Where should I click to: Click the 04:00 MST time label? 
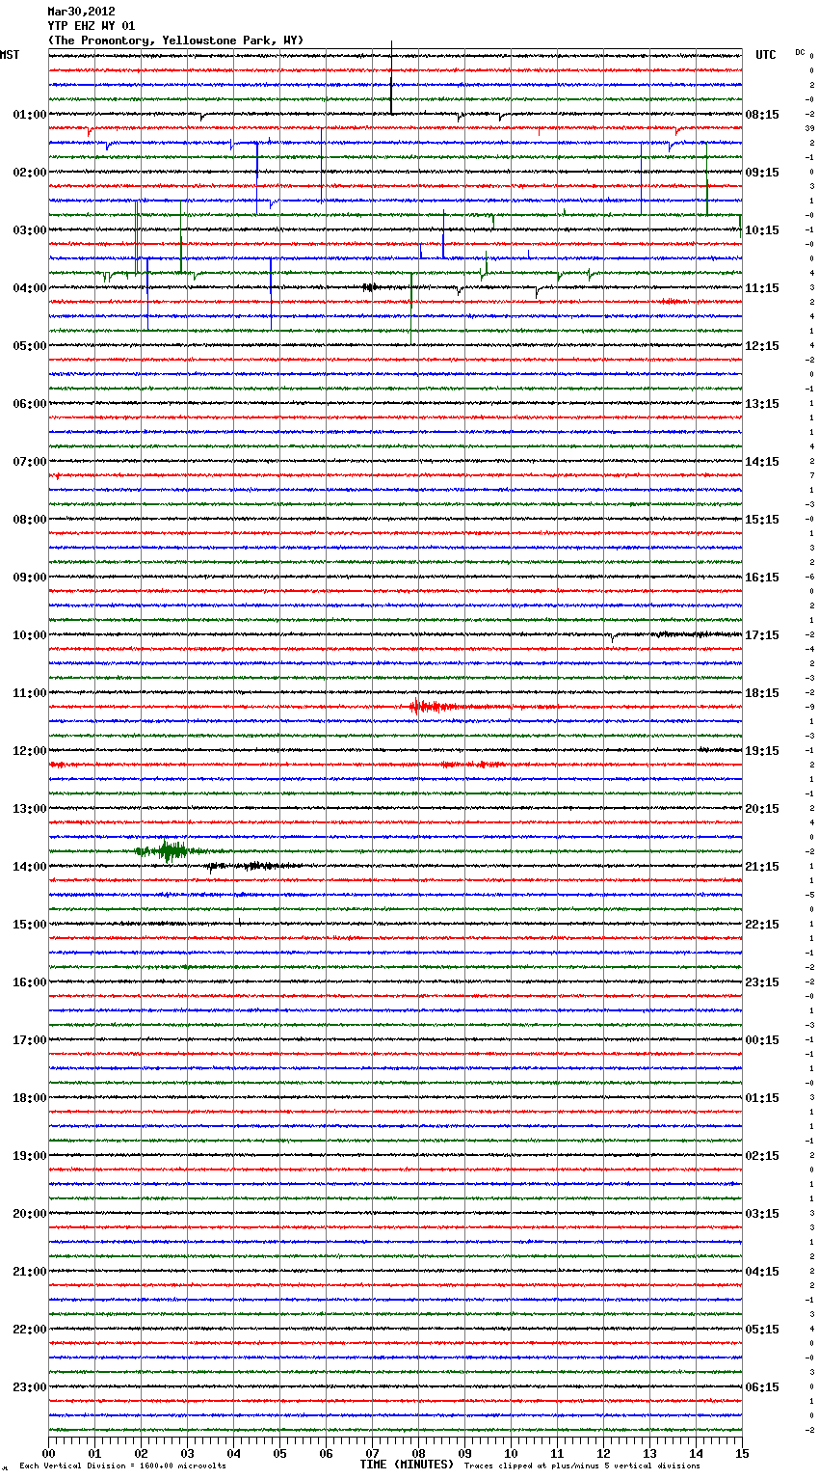coord(30,287)
